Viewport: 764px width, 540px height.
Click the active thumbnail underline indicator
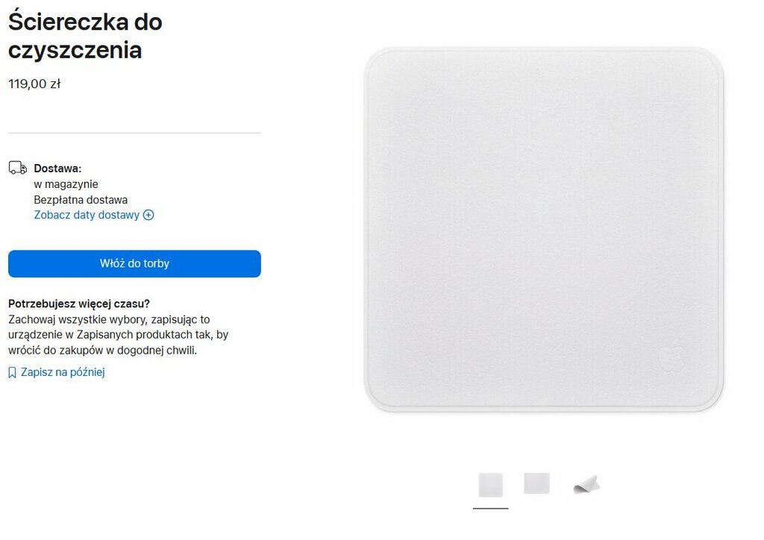(x=491, y=509)
